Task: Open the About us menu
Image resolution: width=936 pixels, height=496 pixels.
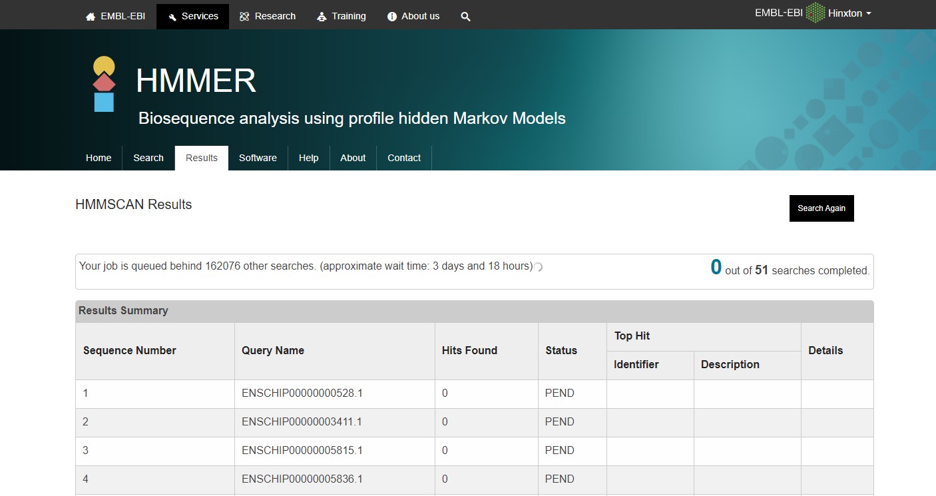Action: coord(413,16)
